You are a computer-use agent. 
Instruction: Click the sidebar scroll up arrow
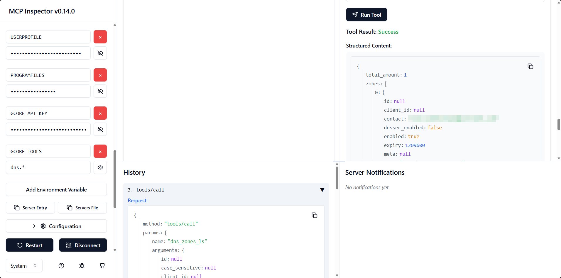click(x=115, y=25)
